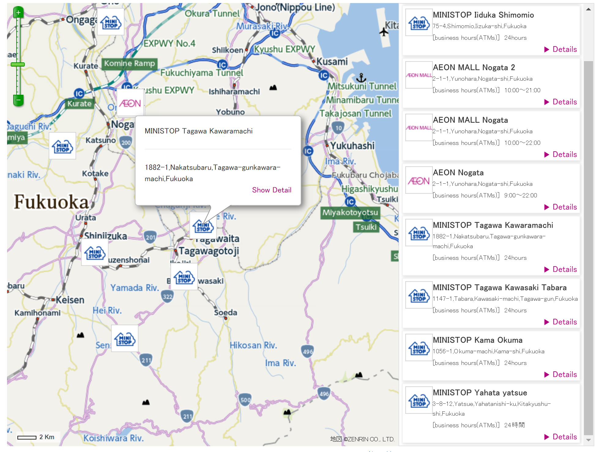Image resolution: width=598 pixels, height=452 pixels.
Task: Select the MINISTOP Yahata yatsue title
Action: (x=480, y=392)
